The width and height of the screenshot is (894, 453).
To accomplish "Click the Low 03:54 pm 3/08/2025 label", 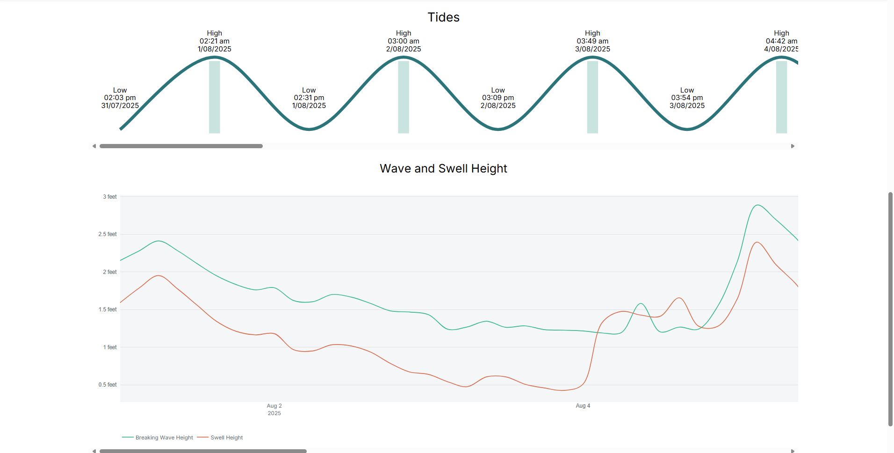I will tap(686, 98).
